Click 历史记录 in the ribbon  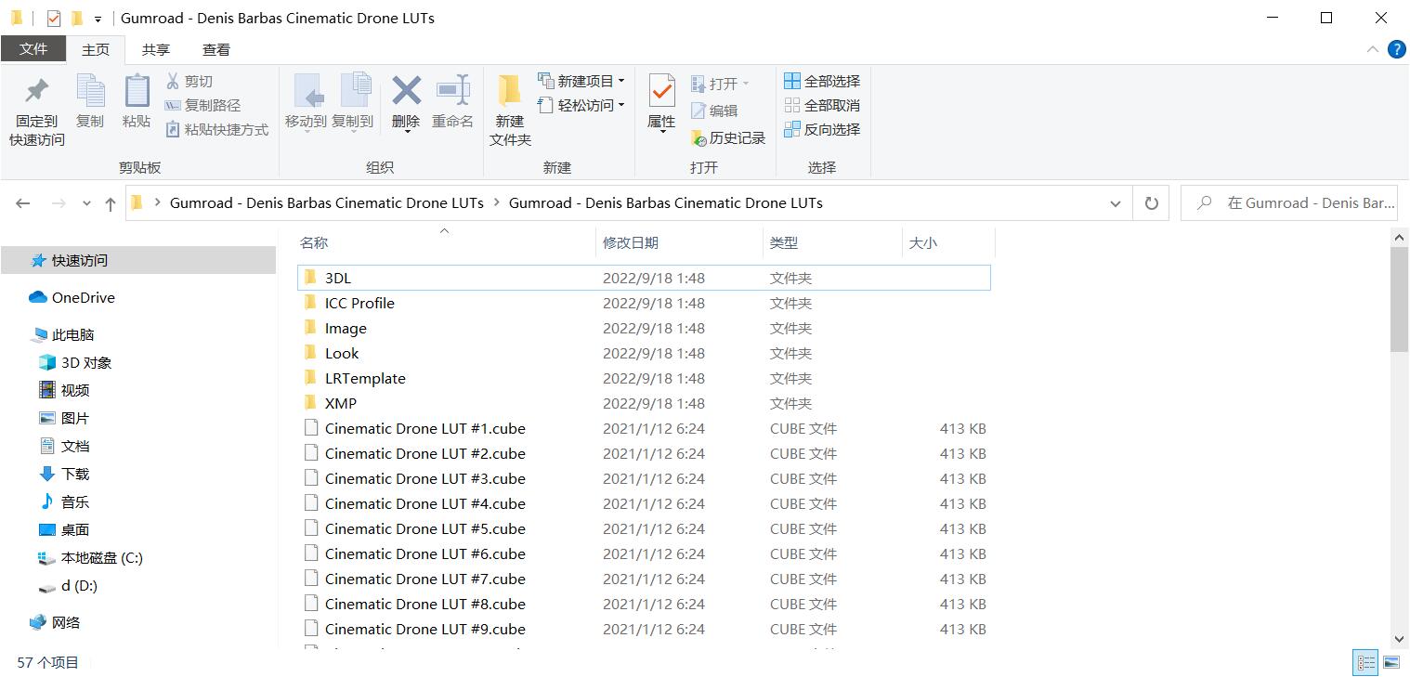click(728, 138)
